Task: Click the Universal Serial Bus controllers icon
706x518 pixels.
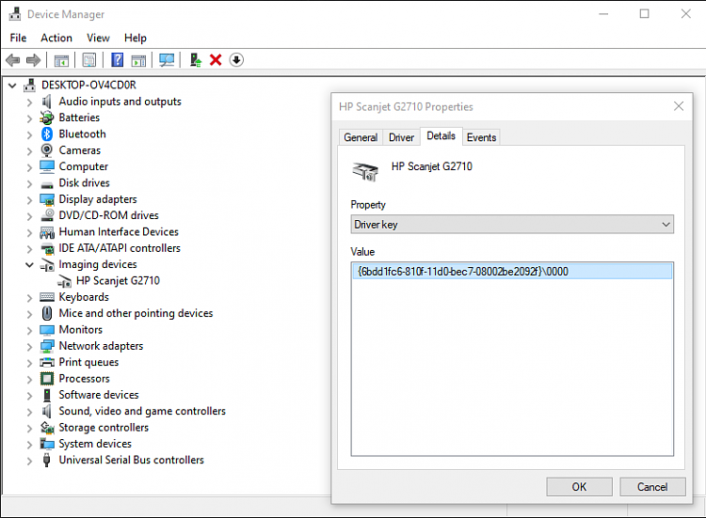Action: [47, 460]
